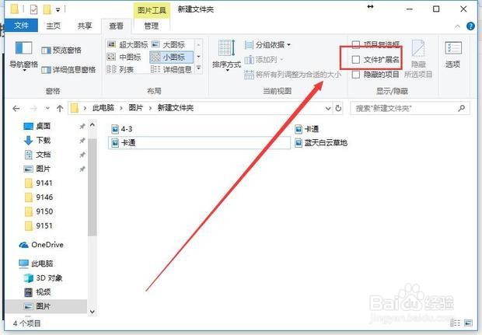Viewport: 482px width, 335px height.
Task: Open Sort by (排序方式) menu
Action: (x=226, y=55)
